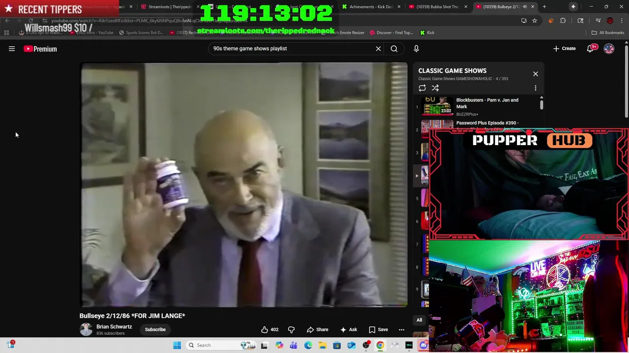Open the Chrome apps grid icon
Viewport: 629px width, 353px height.
[6, 33]
